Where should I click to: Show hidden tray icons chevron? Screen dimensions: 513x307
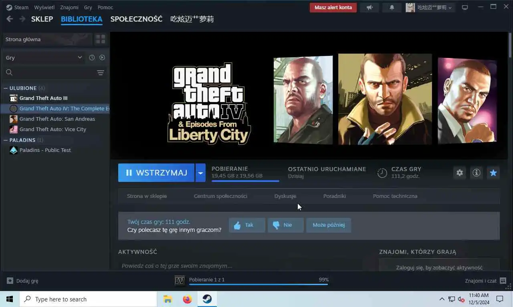pos(442,299)
